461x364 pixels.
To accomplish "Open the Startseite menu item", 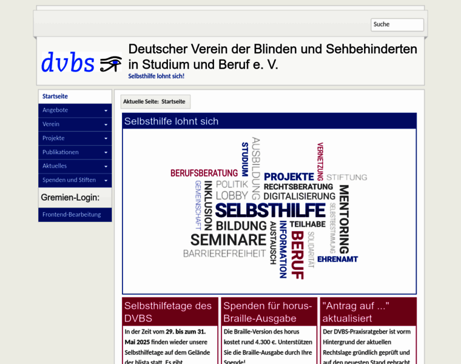I will [75, 96].
